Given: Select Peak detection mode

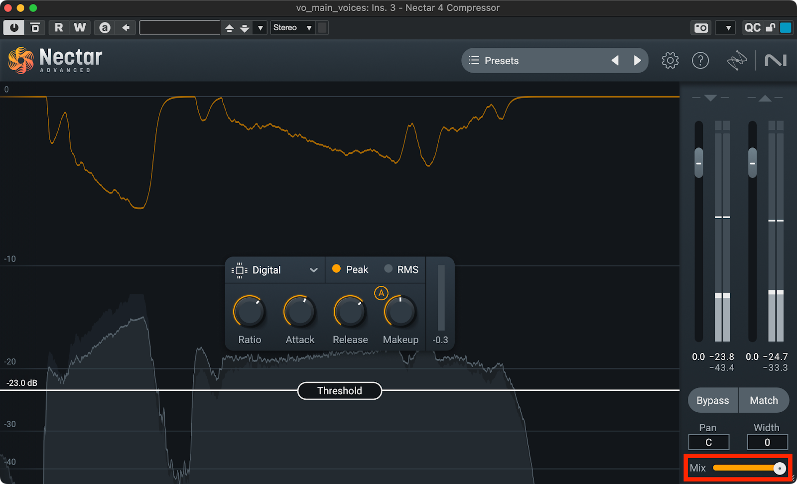Looking at the screenshot, I should [350, 269].
